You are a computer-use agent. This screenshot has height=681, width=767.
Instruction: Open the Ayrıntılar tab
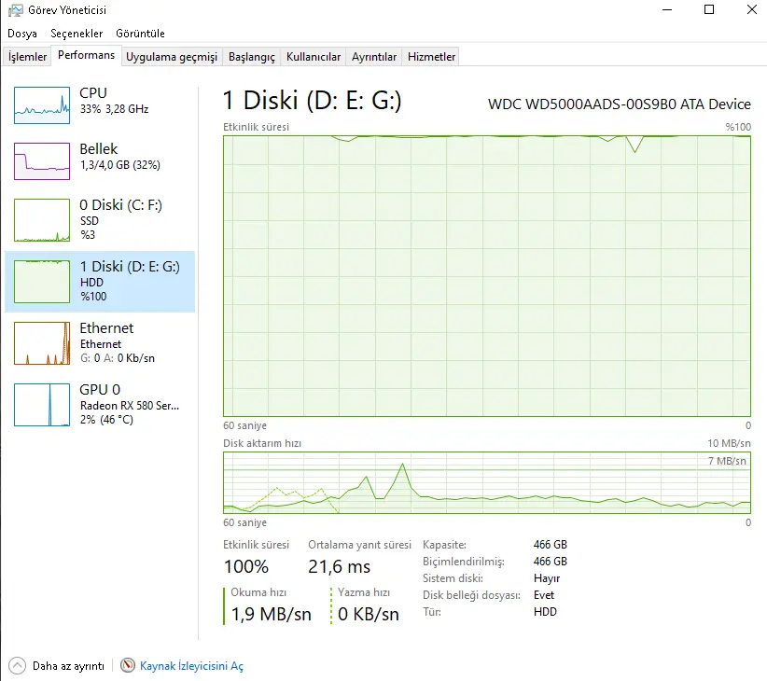(374, 57)
